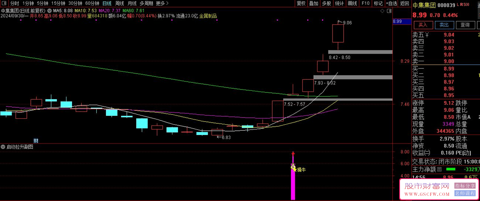The width and height of the screenshot is (480, 201).
Task: Open the 复权 adjustment menu
Action: tap(301, 3)
